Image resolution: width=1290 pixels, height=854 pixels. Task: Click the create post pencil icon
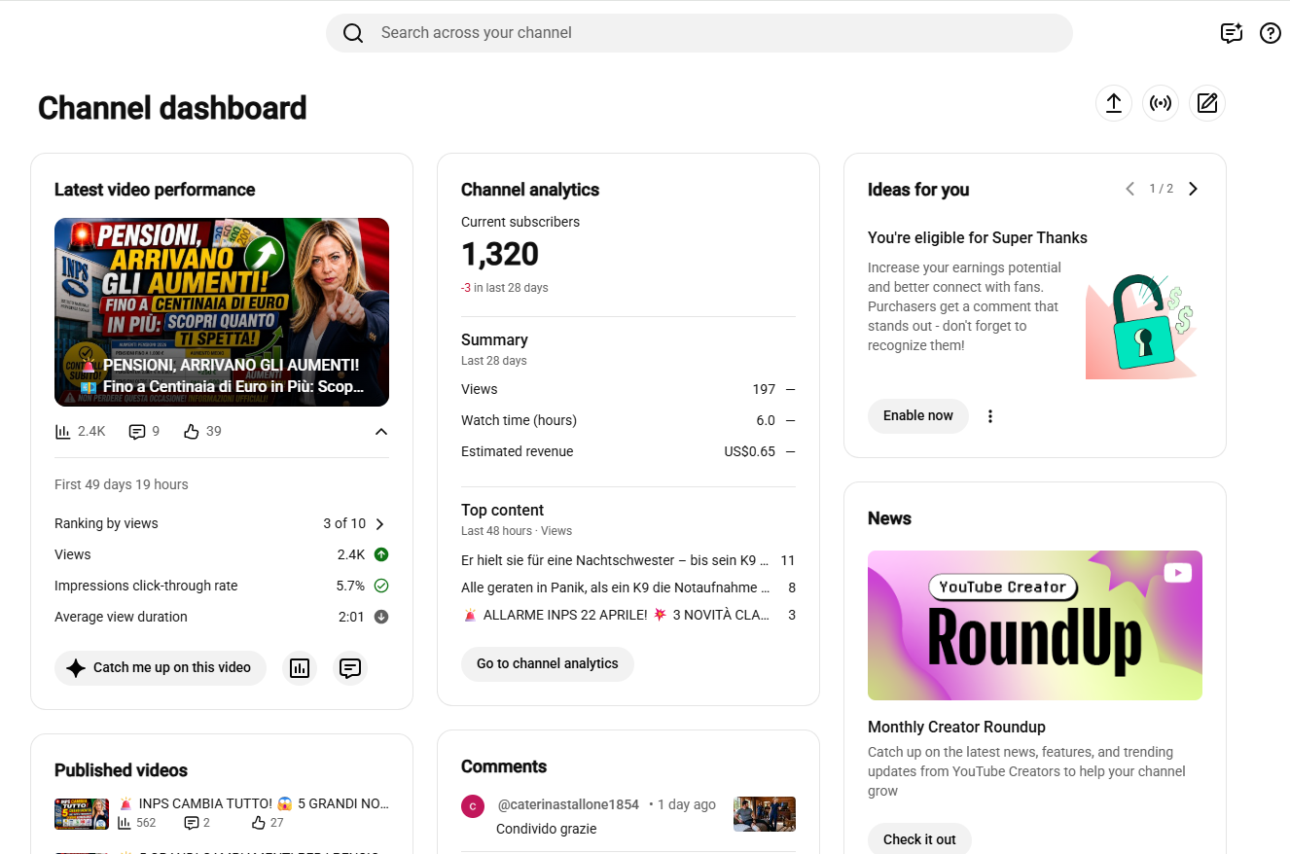(1207, 103)
